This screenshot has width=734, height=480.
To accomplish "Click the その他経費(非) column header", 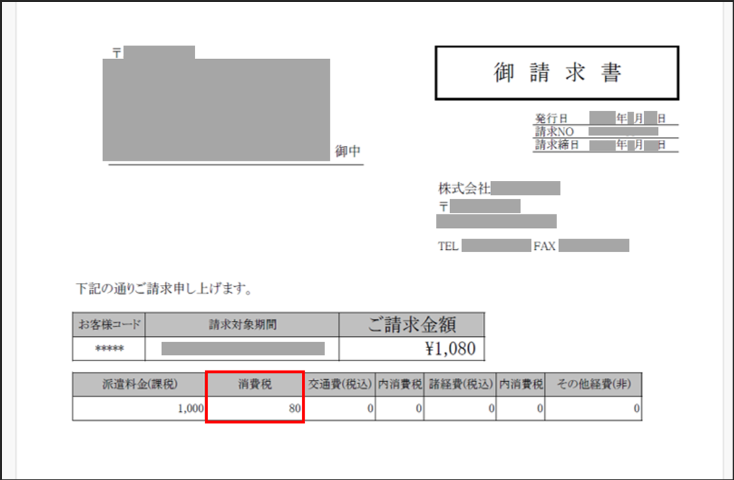I will tap(593, 385).
